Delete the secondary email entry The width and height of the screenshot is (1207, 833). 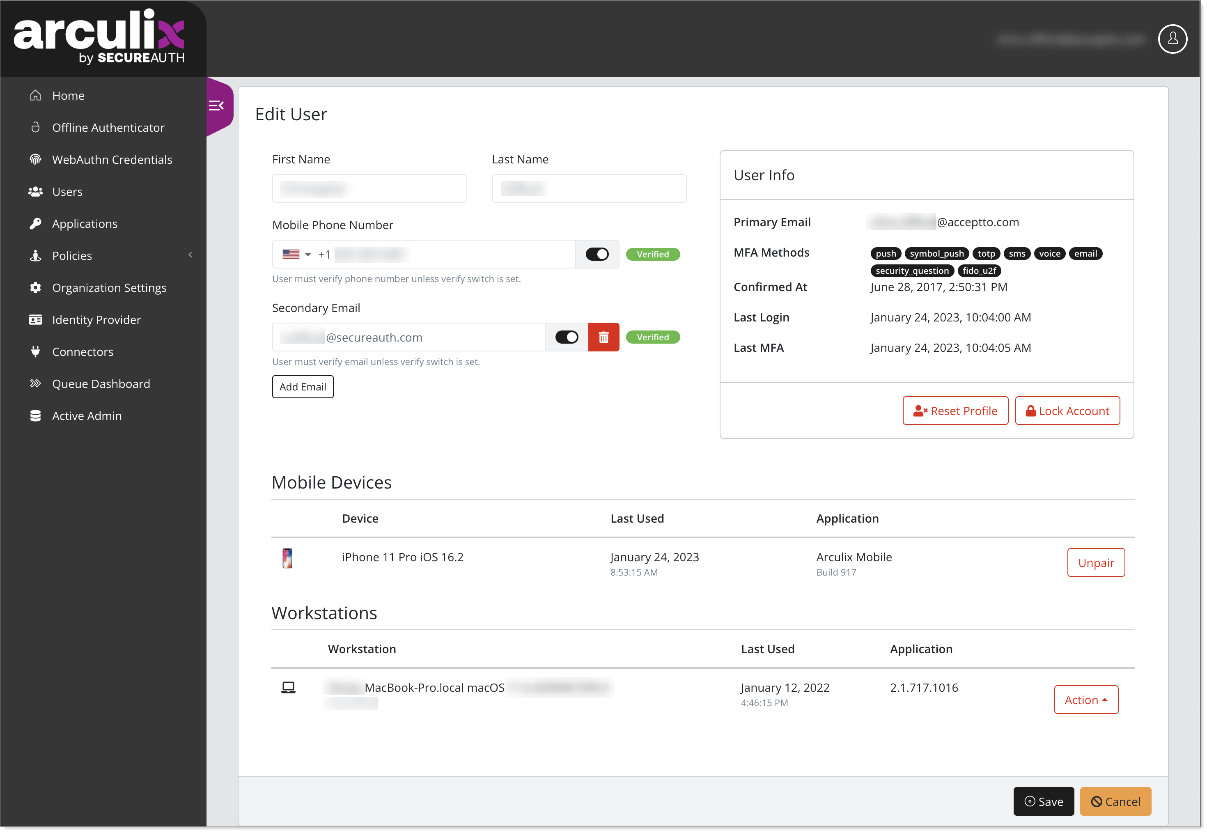pos(603,337)
